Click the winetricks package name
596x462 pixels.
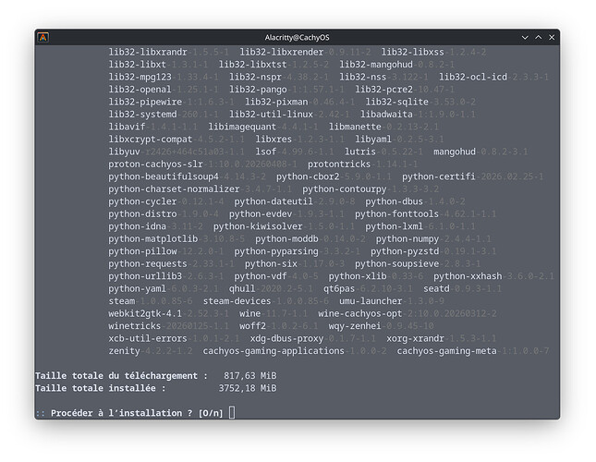(135, 326)
